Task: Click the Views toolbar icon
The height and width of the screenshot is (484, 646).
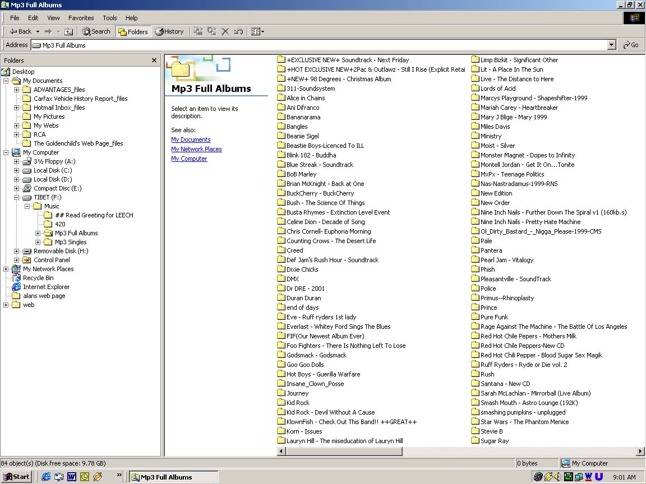Action: coord(256,31)
